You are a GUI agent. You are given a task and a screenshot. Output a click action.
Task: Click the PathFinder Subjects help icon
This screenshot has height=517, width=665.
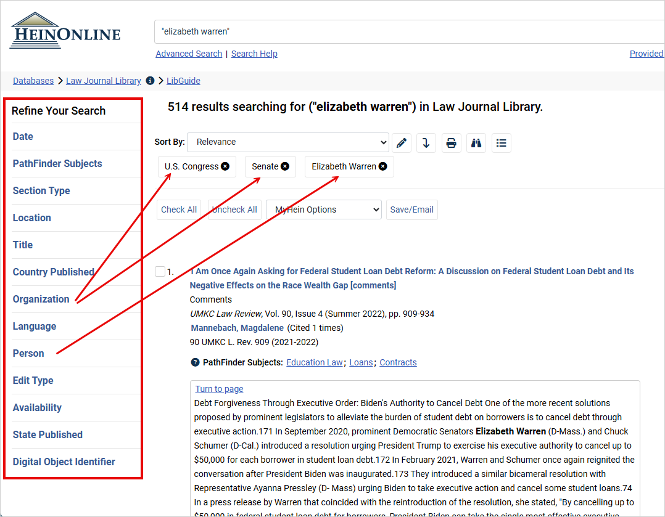[195, 362]
